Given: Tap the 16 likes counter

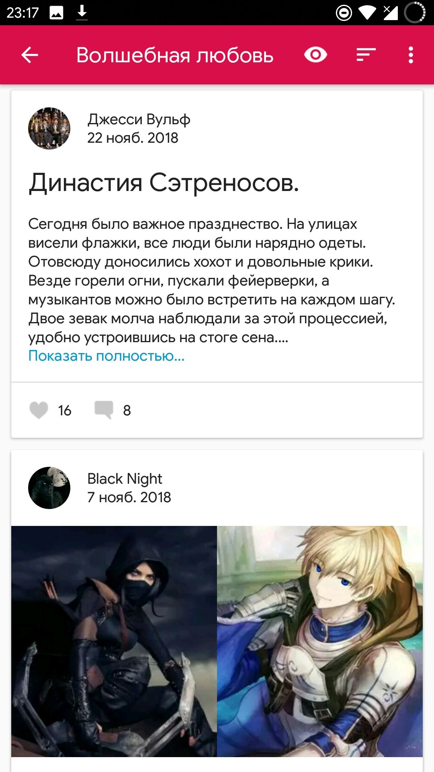Looking at the screenshot, I should point(65,411).
